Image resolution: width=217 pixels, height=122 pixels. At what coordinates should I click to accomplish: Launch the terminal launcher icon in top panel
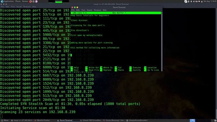click(x=34, y=1)
